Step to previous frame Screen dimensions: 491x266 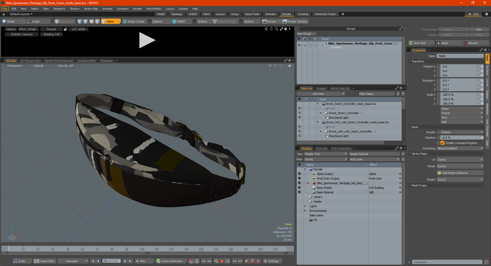pos(98,261)
